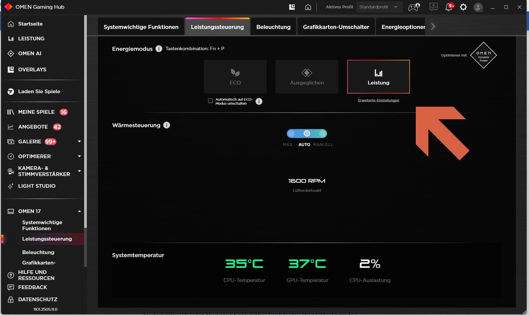This screenshot has width=529, height=315.
Task: Open the game controller icon in title bar
Action: click(x=414, y=7)
